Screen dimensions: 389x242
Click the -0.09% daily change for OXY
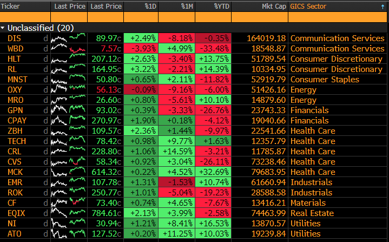coord(141,90)
